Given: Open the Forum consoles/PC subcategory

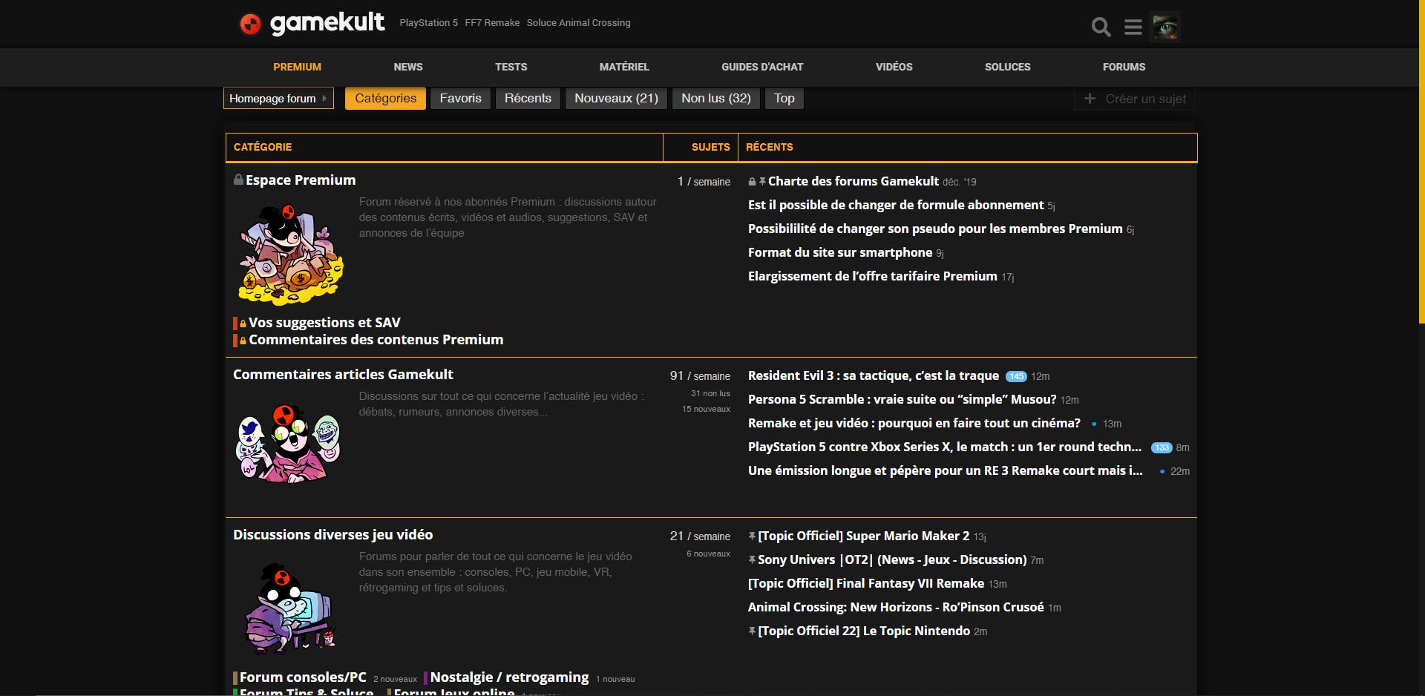Looking at the screenshot, I should tap(303, 677).
